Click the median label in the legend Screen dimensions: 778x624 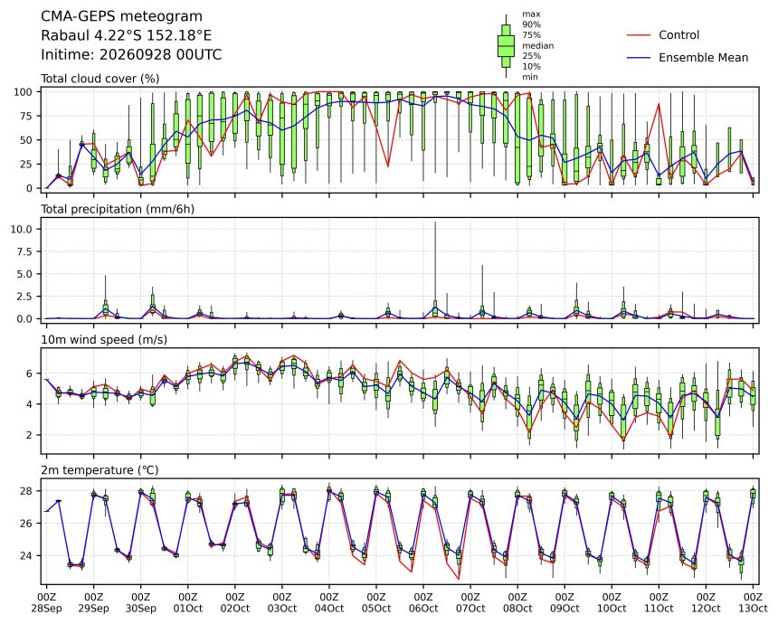[x=538, y=45]
